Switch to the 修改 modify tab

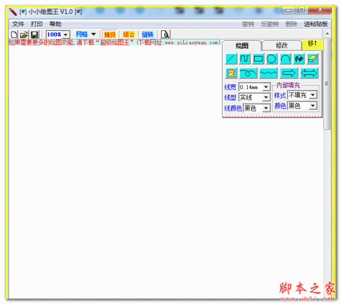click(281, 45)
